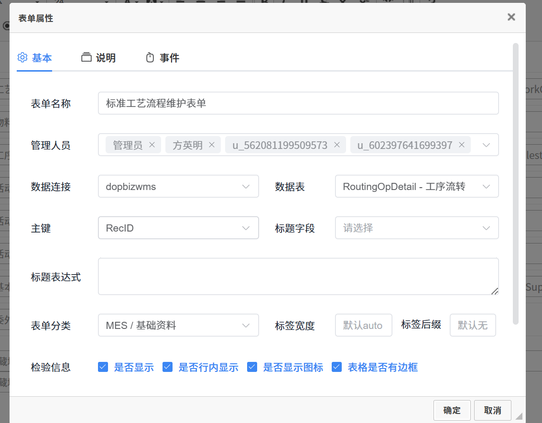Open the 数据连接 dropdown
This screenshot has height=423, width=542.
pyautogui.click(x=178, y=187)
